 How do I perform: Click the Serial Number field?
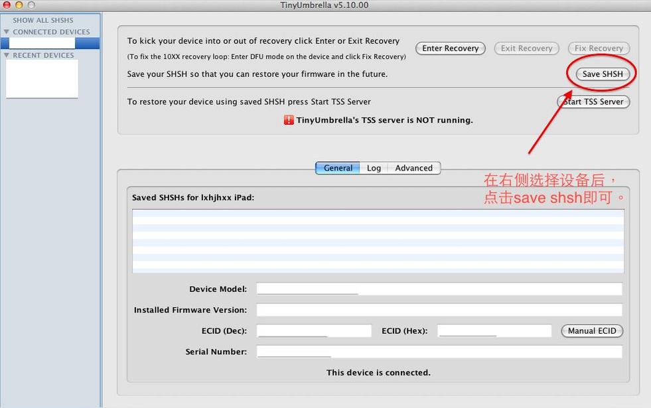tap(439, 352)
